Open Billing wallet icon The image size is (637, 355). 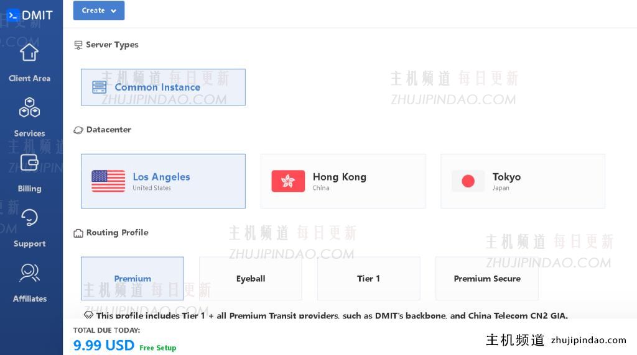(29, 163)
